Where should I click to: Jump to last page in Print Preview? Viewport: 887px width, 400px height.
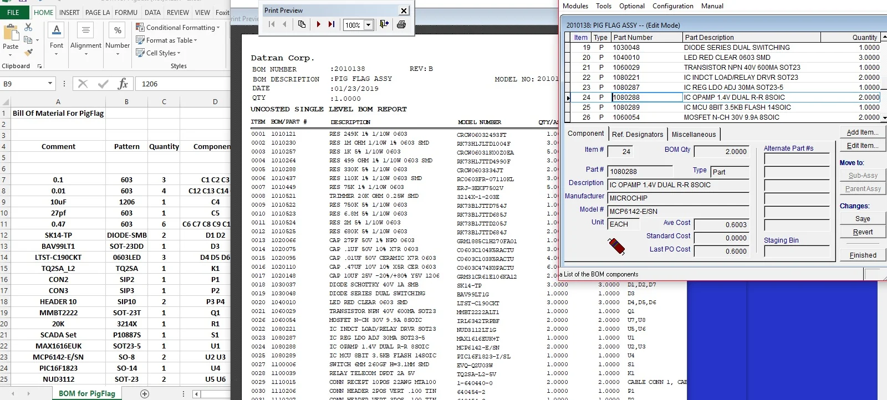tap(332, 24)
